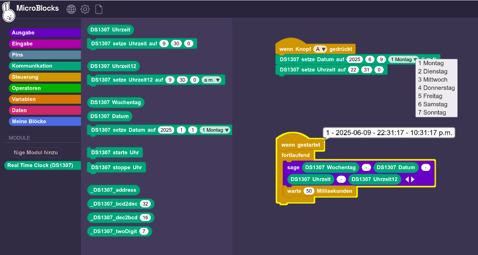This screenshot has width=478, height=255.
Task: Click the DS1307 Uhrzeit12 palette block
Action: click(x=113, y=66)
